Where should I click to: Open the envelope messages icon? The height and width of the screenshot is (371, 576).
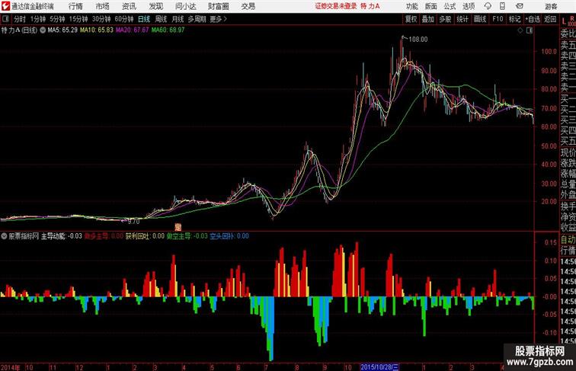[520, 6]
